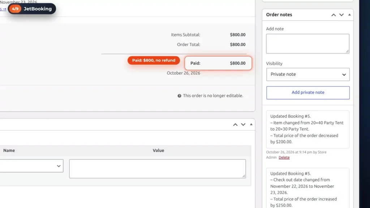Move Order notes panel up
The width and height of the screenshot is (370, 208).
(334, 15)
